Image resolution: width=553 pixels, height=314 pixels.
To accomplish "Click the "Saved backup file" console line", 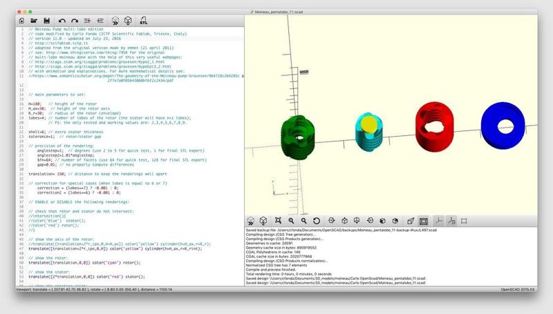I will pyautogui.click(x=341, y=230).
